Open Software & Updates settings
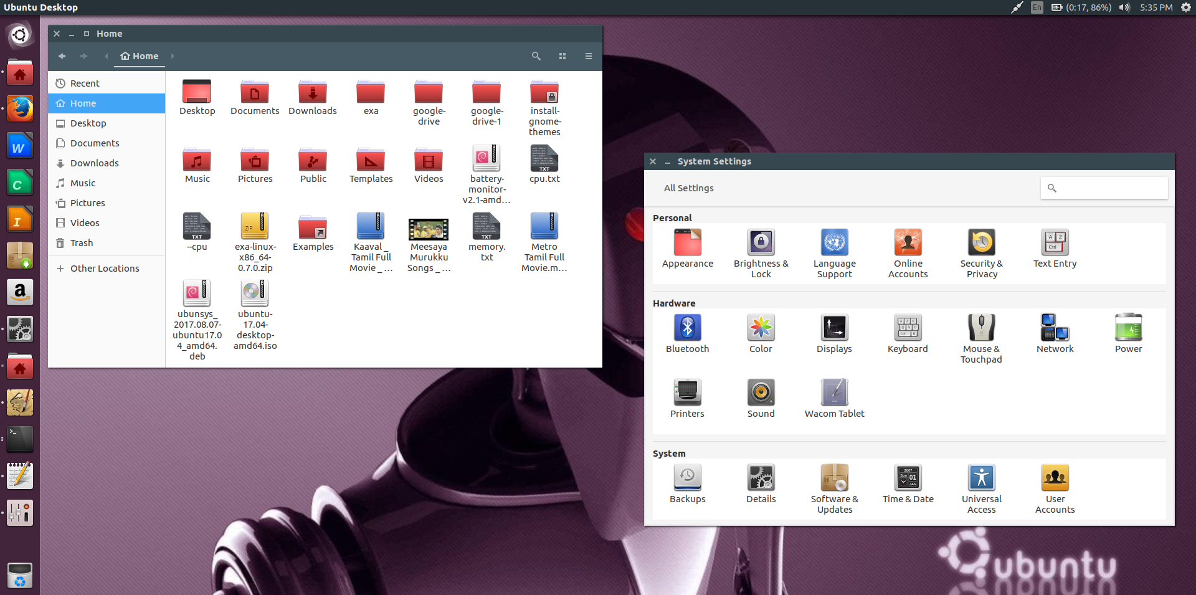Image resolution: width=1196 pixels, height=595 pixels. pos(834,489)
